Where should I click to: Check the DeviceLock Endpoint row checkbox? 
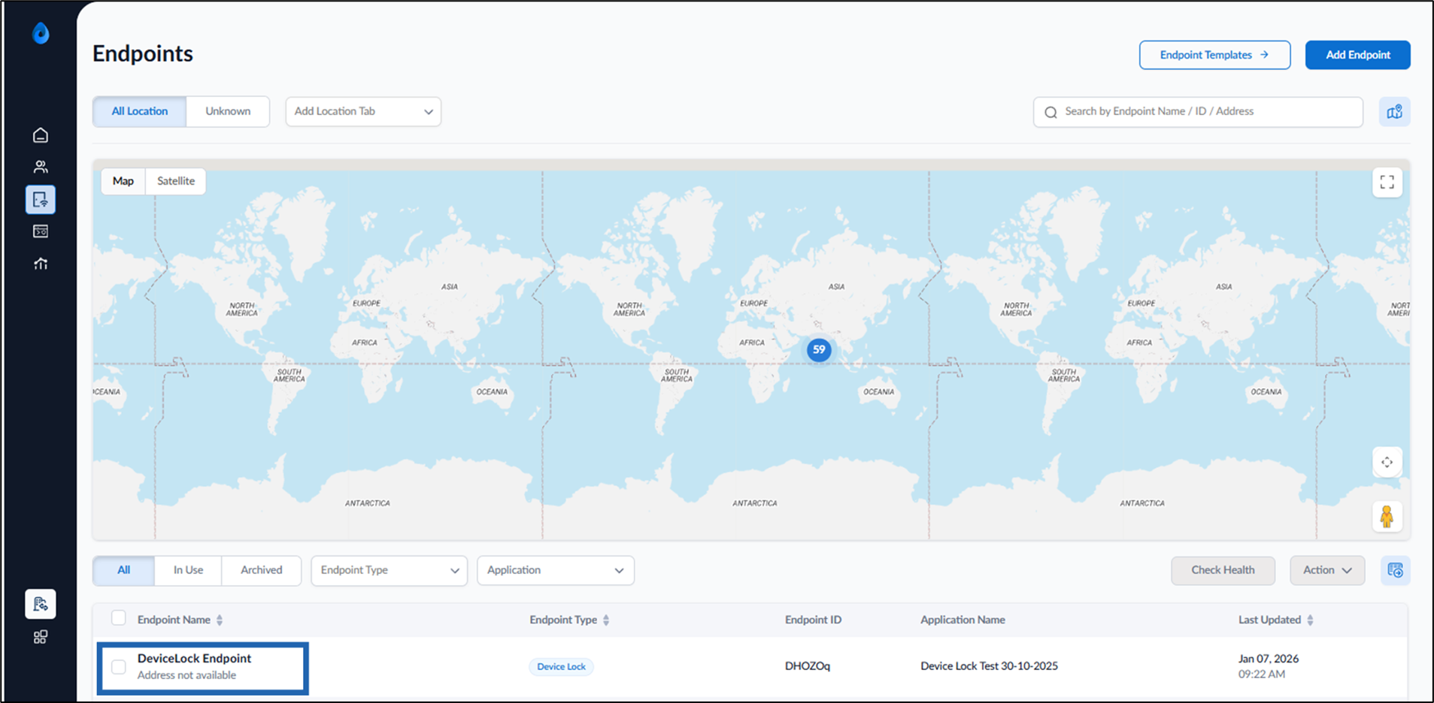click(119, 666)
